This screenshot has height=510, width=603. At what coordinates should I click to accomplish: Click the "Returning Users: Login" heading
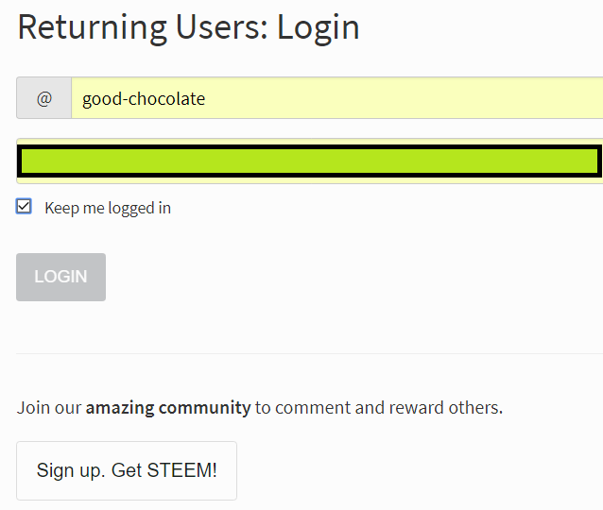(x=188, y=26)
